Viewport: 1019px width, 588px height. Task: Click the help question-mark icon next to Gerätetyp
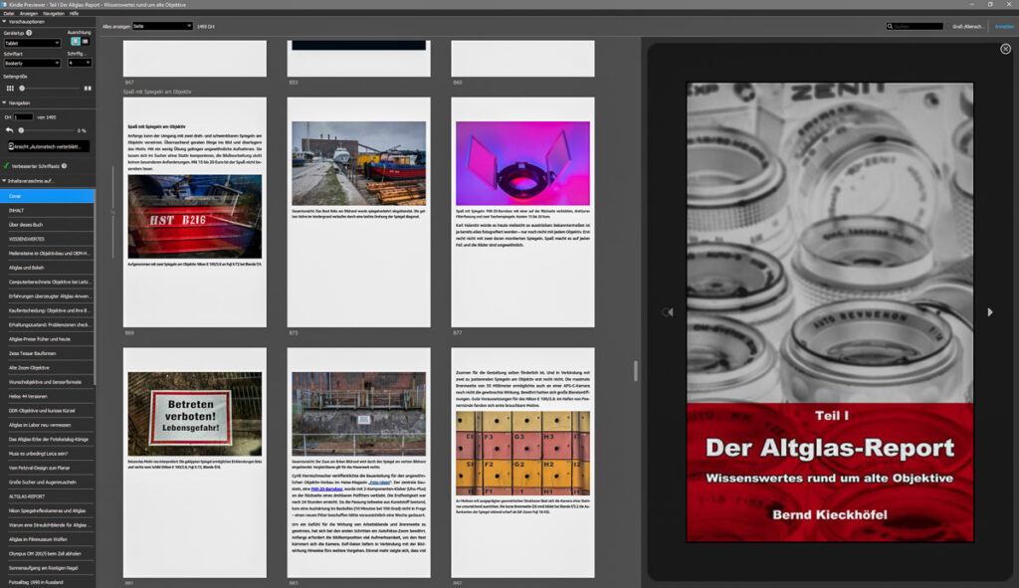[30, 32]
